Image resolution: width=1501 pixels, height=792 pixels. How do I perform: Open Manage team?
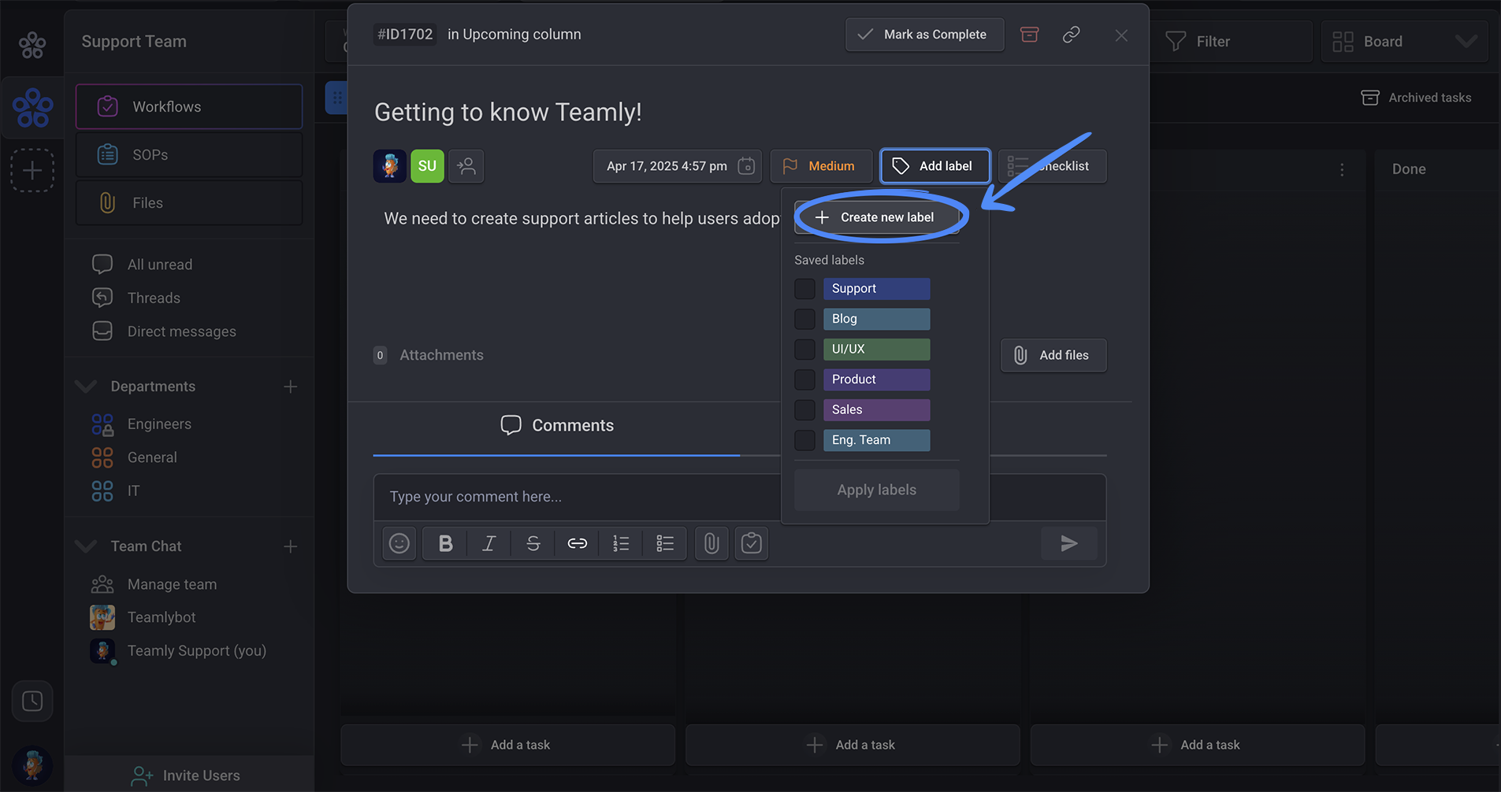172,584
